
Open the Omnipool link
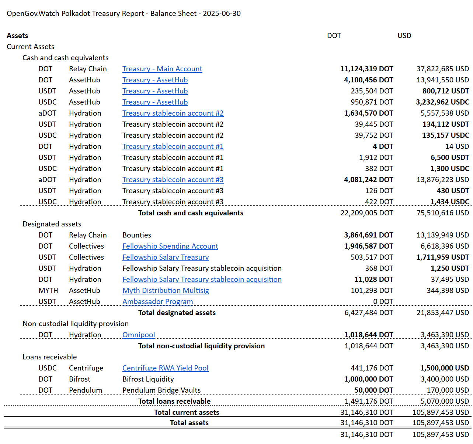139,335
